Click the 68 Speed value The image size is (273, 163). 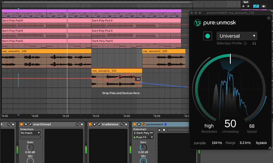coord(252,126)
